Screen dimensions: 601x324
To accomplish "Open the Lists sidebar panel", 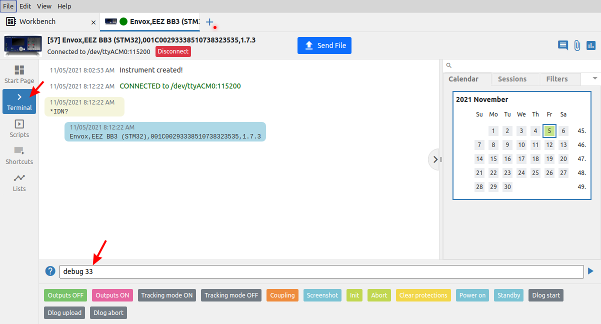I will [19, 182].
